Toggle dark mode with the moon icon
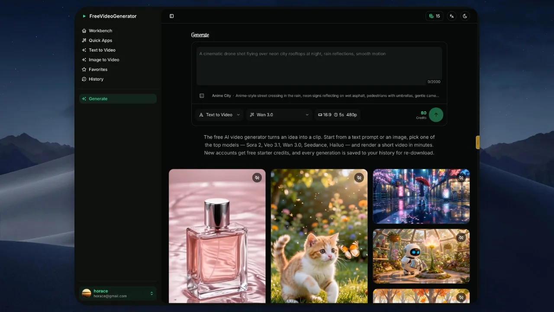Image resolution: width=554 pixels, height=312 pixels. tap(465, 16)
